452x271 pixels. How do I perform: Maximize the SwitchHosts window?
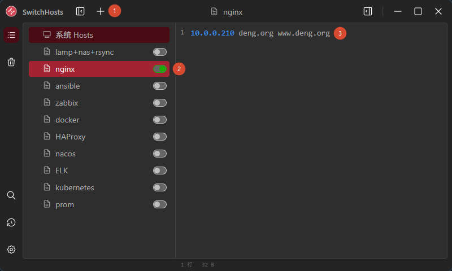click(x=418, y=11)
